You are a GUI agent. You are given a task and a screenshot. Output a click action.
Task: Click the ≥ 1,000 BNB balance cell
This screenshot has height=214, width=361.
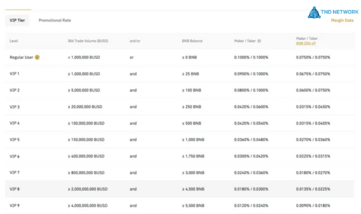point(193,140)
